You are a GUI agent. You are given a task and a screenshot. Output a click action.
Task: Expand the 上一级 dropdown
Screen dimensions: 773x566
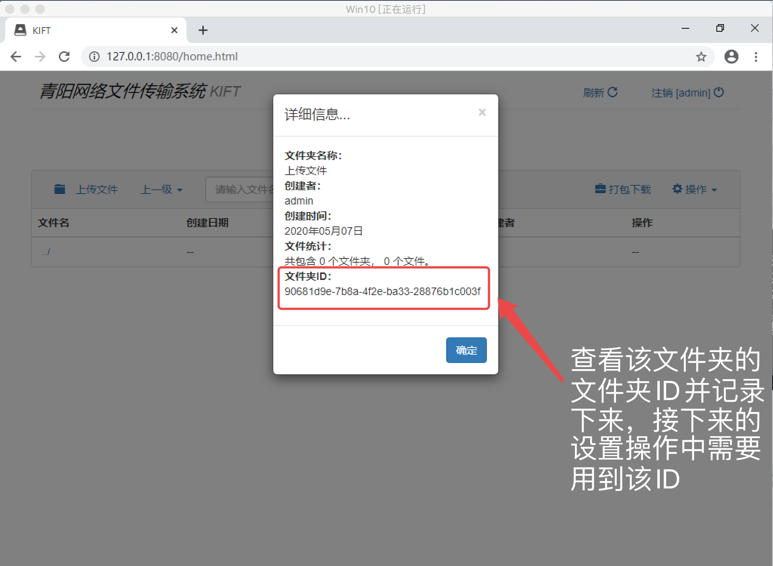click(162, 189)
